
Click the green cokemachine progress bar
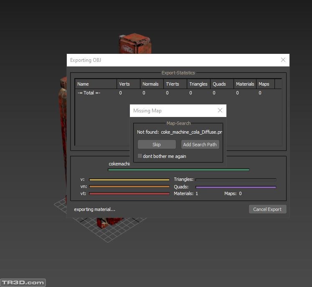tap(178, 170)
